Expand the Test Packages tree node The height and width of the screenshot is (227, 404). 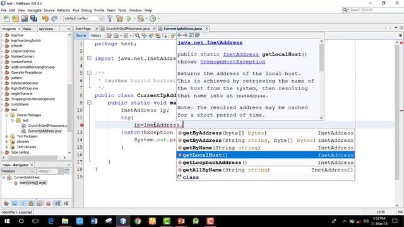[7, 136]
